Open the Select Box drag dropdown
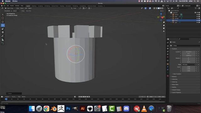This screenshot has width=201, height=113. [x=29, y=11]
